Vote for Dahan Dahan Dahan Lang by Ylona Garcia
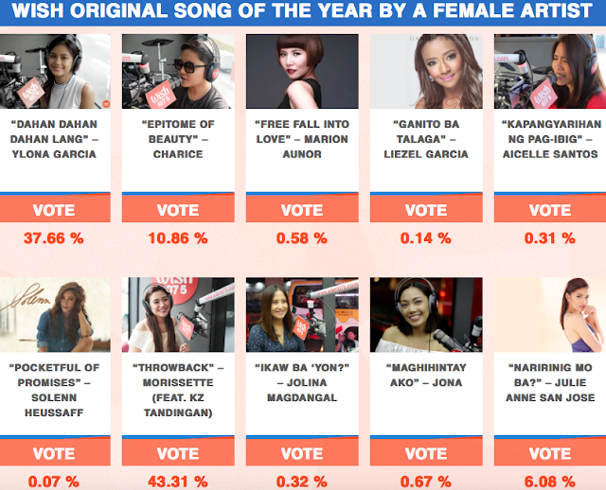 coord(55,209)
